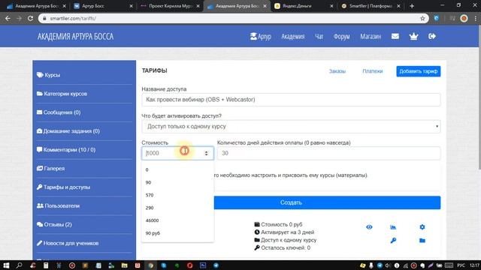Open Форум from top navigation
The image size is (481, 270).
point(341,37)
